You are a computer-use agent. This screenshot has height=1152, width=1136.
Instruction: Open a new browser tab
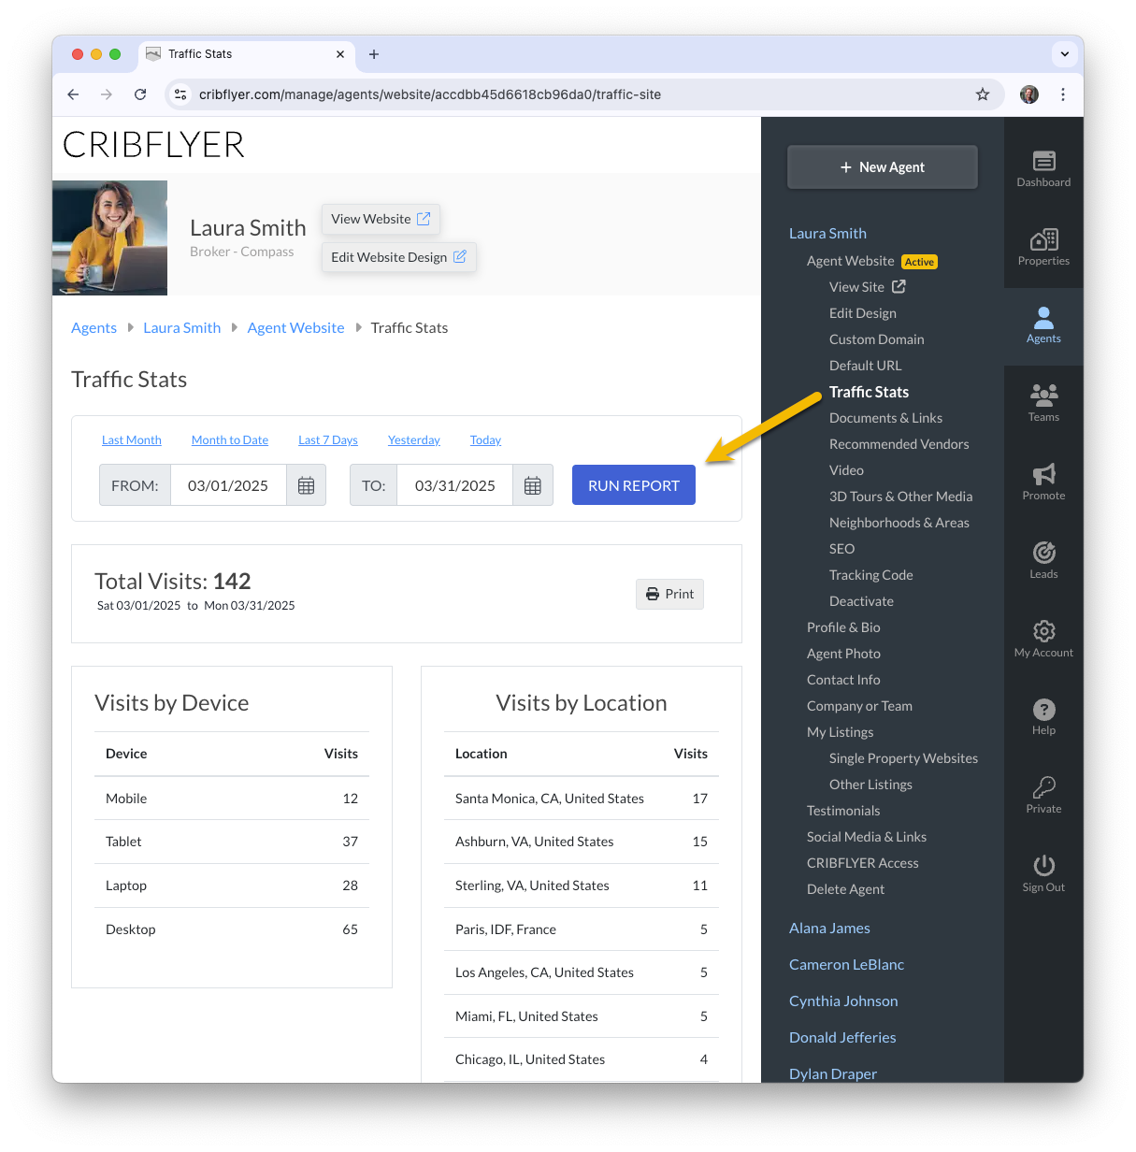(x=374, y=54)
